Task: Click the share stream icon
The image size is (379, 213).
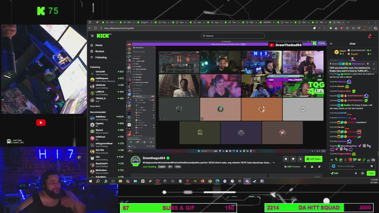Action: click(305, 167)
